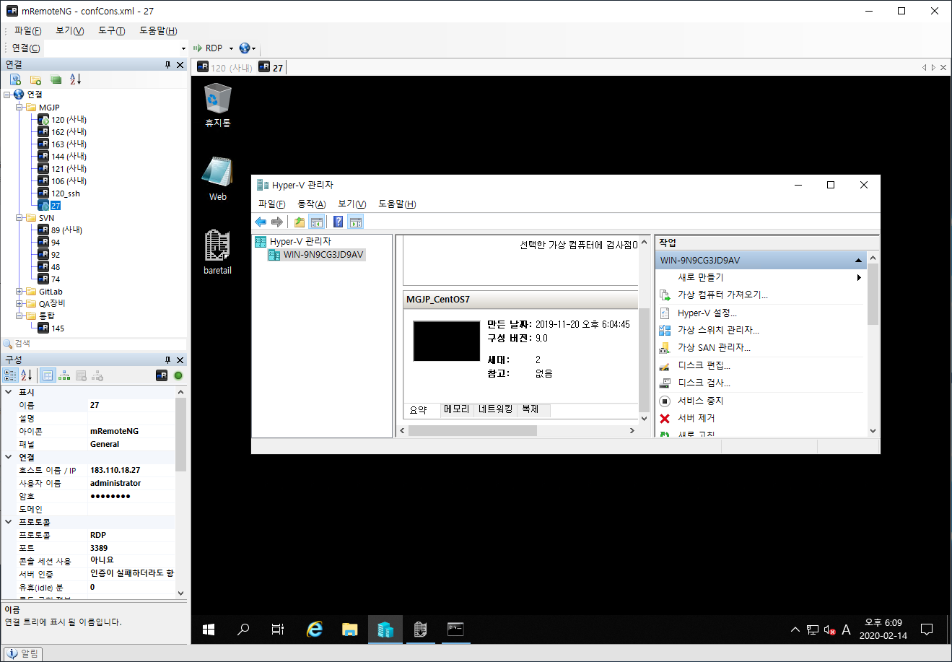
Task: Click the Hyper-V up-one-level folder icon
Action: click(299, 222)
